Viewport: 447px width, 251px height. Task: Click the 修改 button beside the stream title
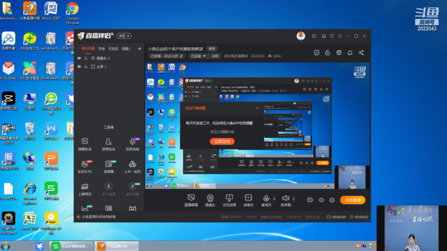point(212,49)
